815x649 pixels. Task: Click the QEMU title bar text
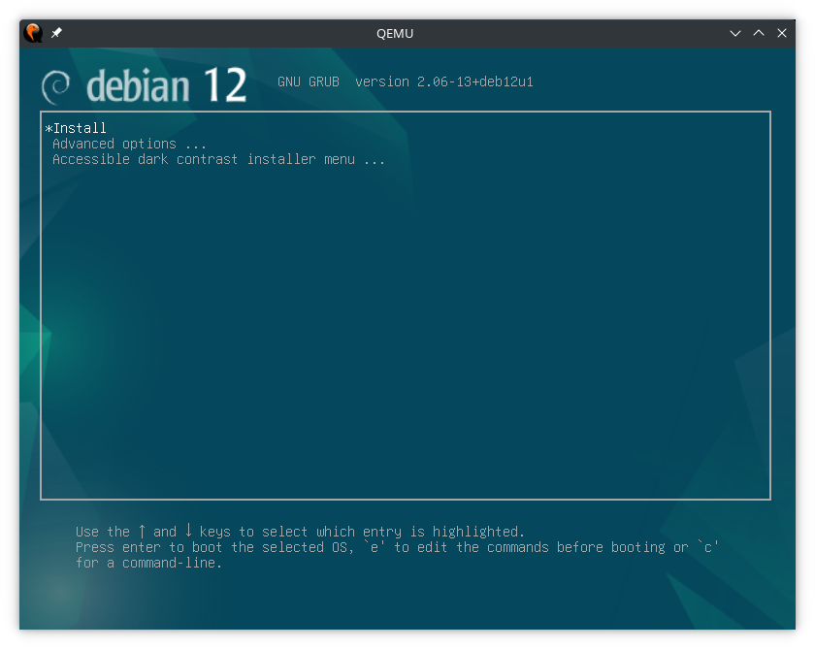click(394, 33)
